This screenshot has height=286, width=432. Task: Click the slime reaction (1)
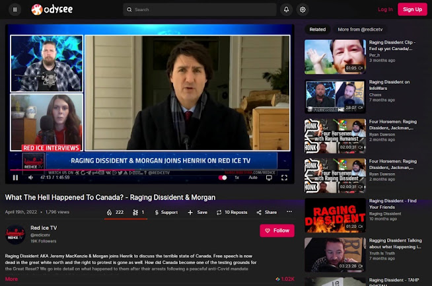click(x=138, y=213)
